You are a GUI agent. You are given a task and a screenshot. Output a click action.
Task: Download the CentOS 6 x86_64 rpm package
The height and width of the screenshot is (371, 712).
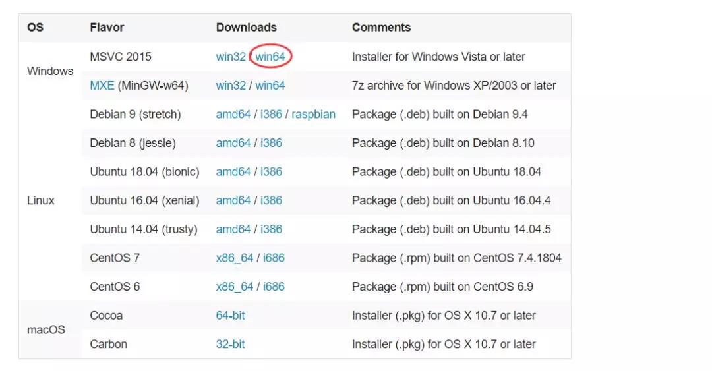pos(235,287)
